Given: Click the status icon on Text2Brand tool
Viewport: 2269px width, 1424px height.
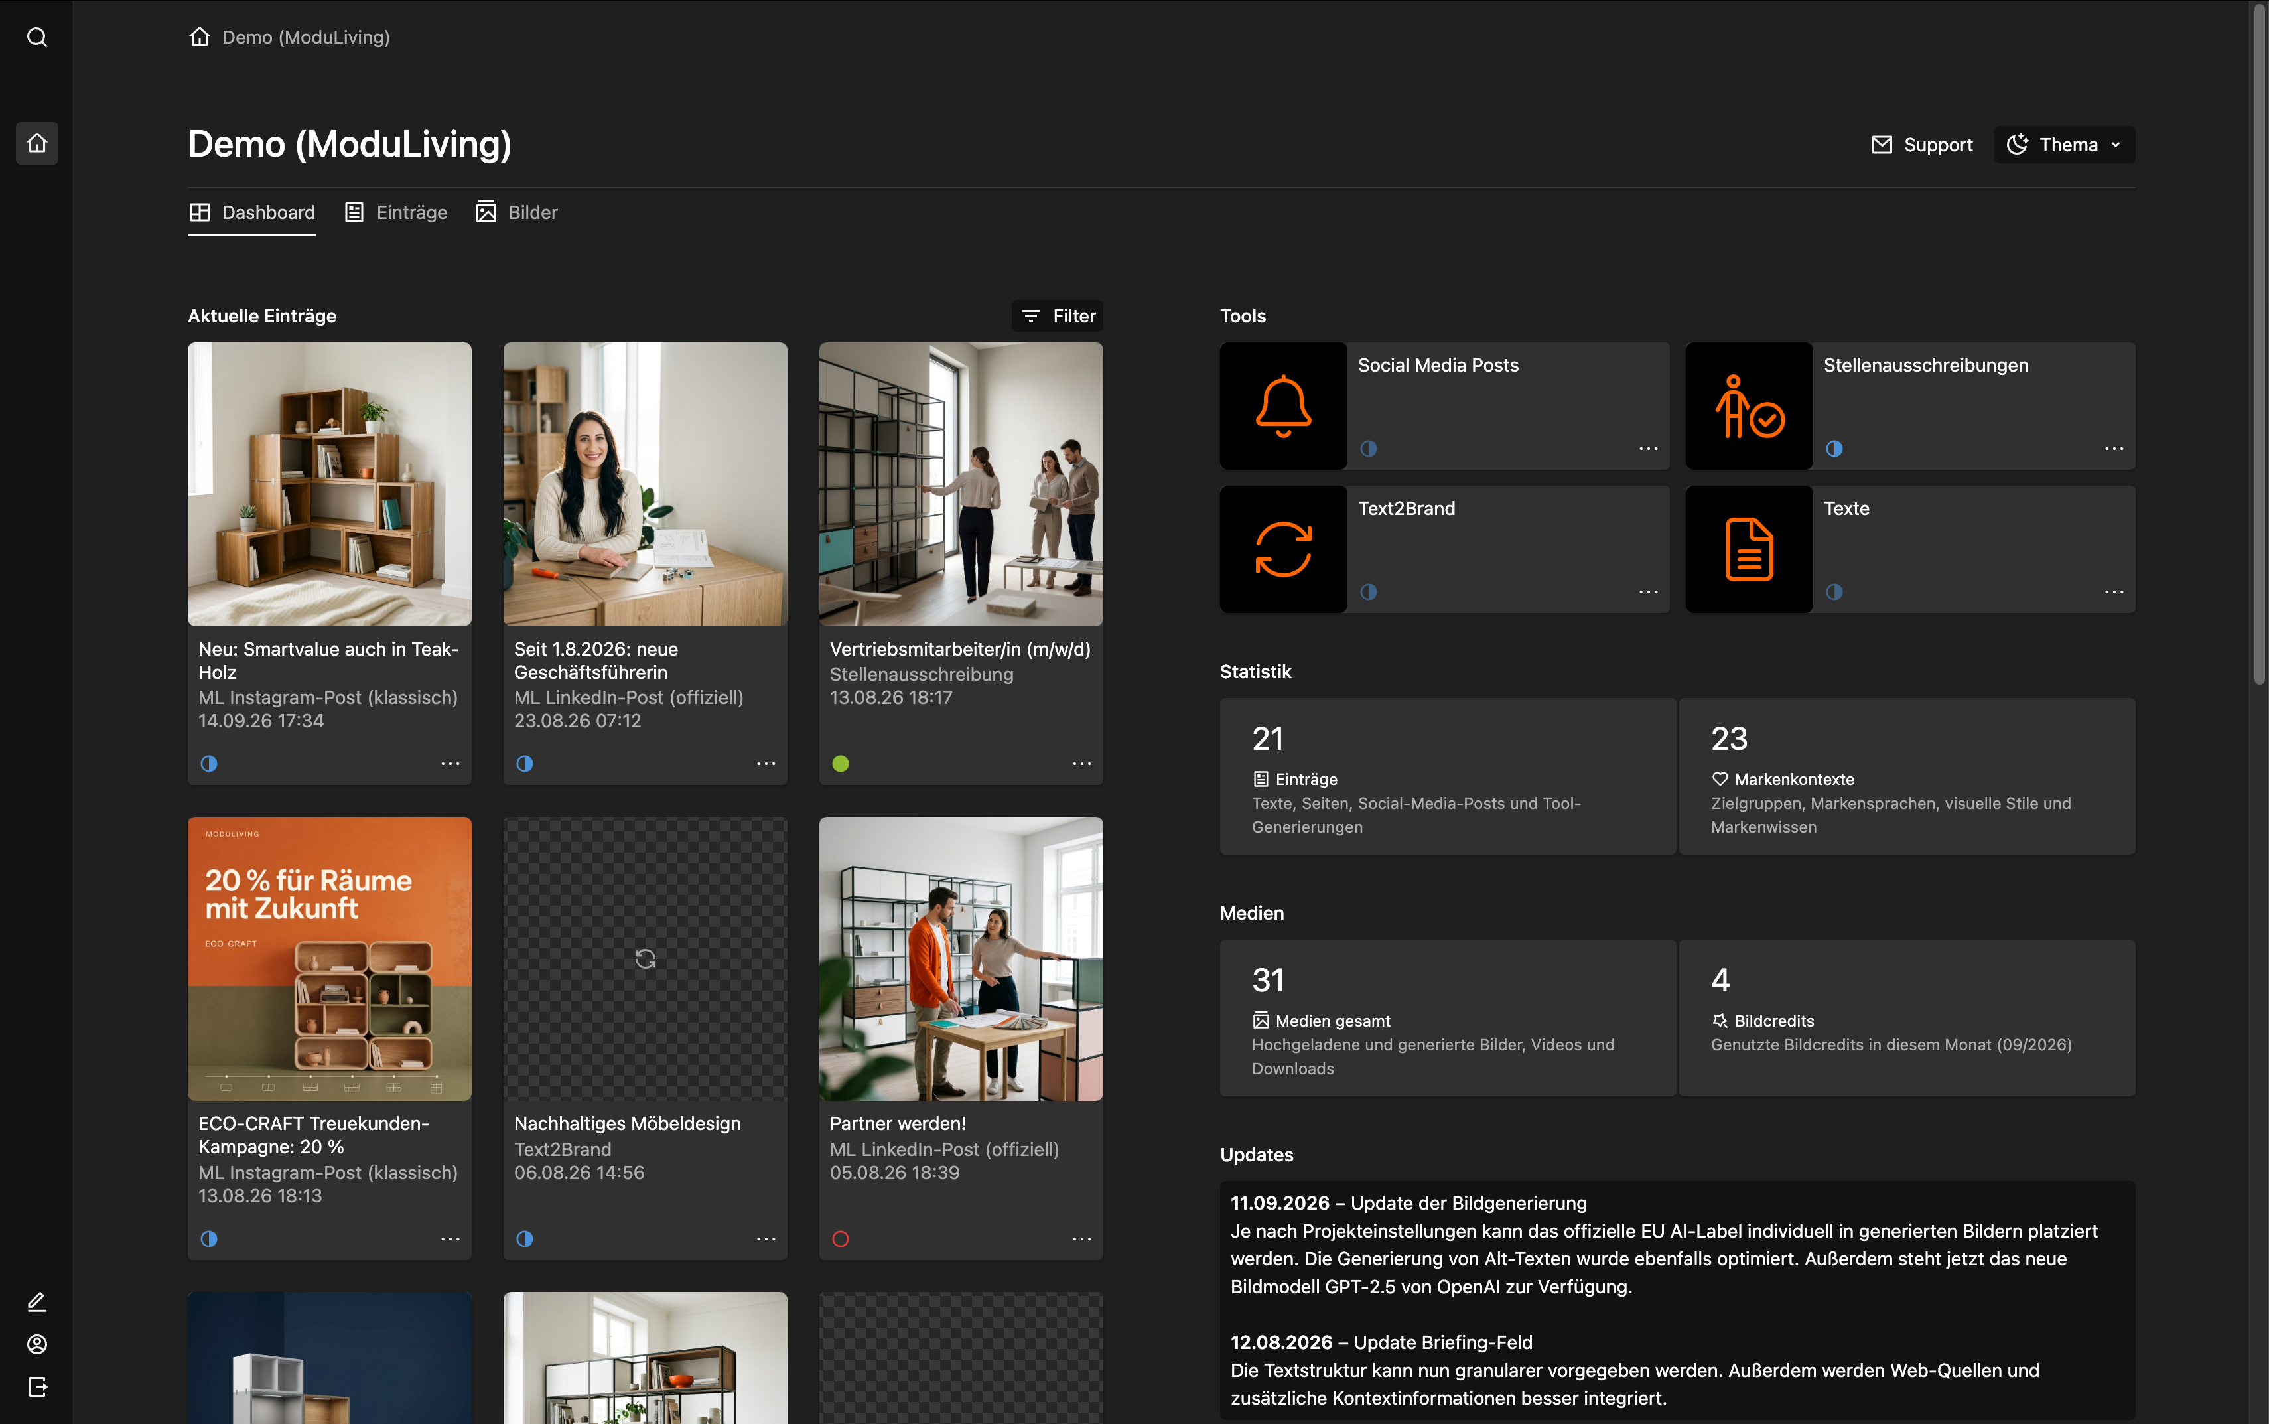Looking at the screenshot, I should click(1369, 591).
